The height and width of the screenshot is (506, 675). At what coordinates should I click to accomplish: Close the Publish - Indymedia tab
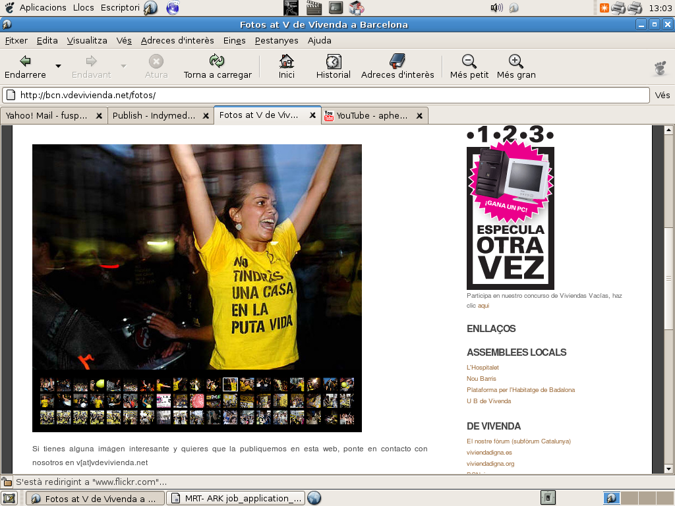206,115
